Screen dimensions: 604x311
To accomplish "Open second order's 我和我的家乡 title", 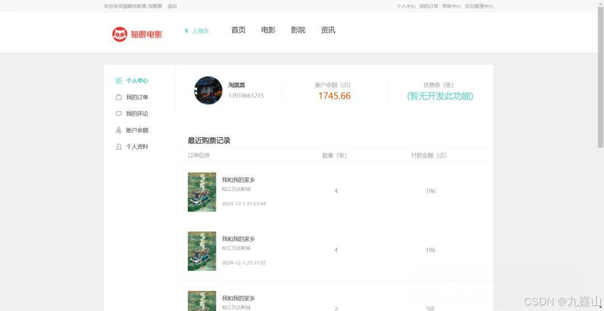I will coord(238,239).
